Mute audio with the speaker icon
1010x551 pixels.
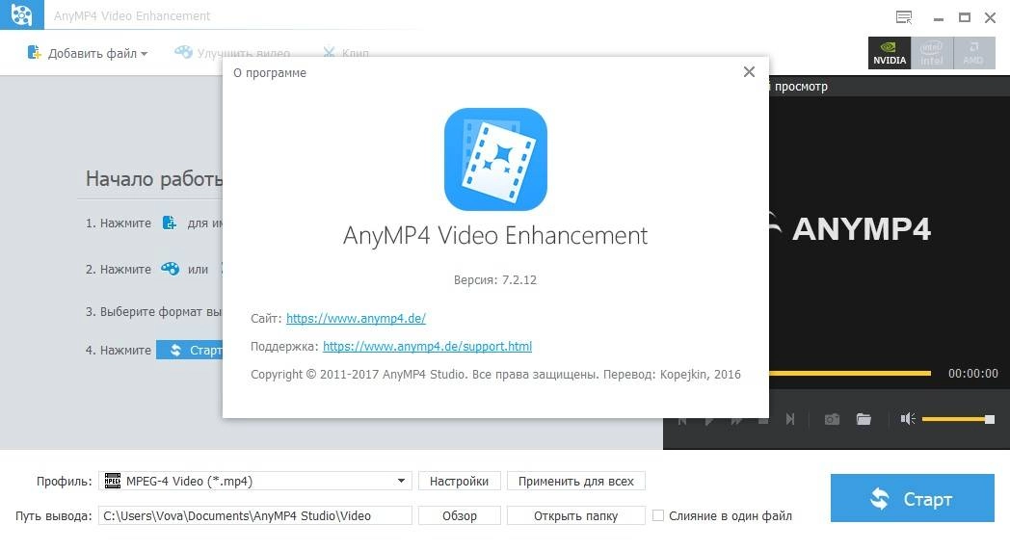(908, 419)
